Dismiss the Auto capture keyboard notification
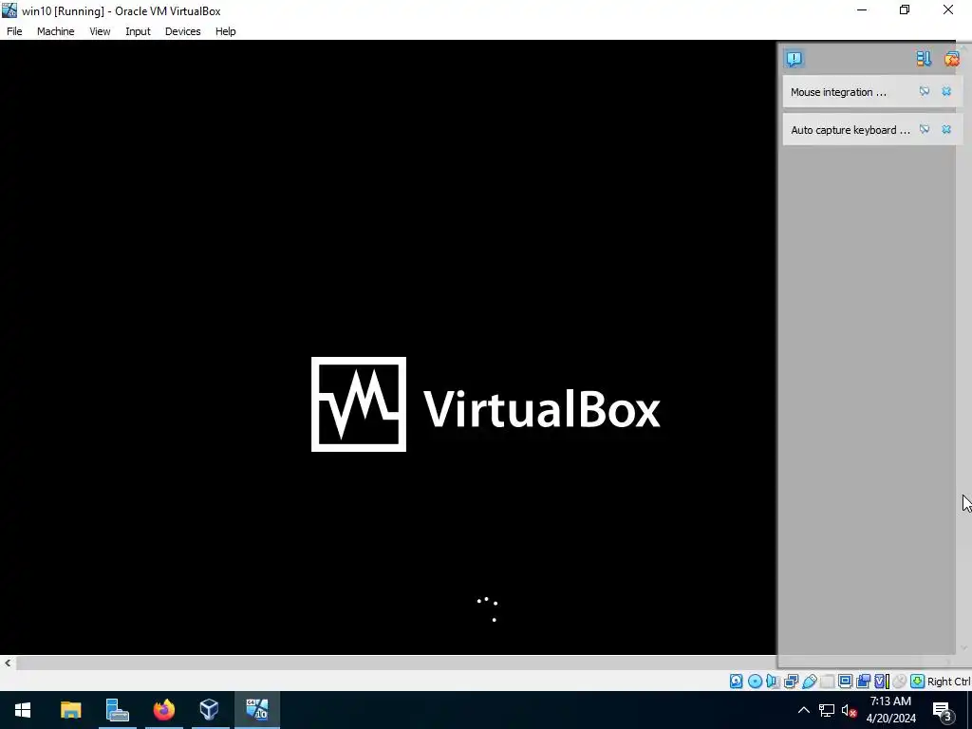This screenshot has width=972, height=729. click(x=946, y=129)
